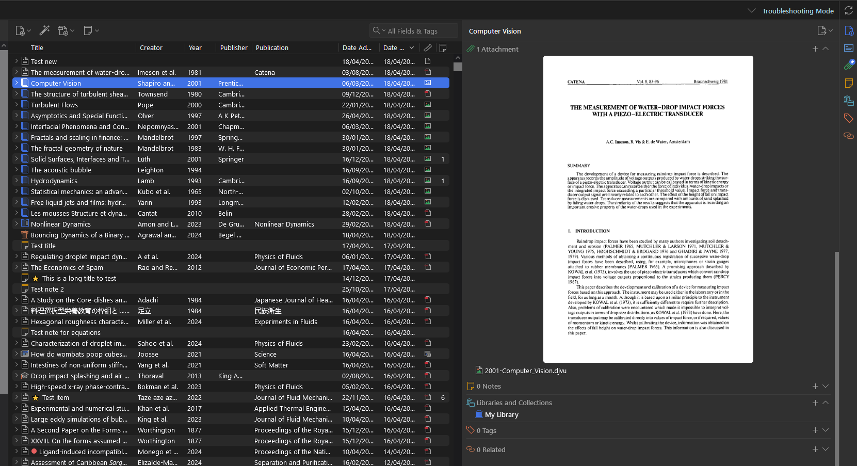
Task: Jump to Related section in side navigation
Action: pos(849,136)
